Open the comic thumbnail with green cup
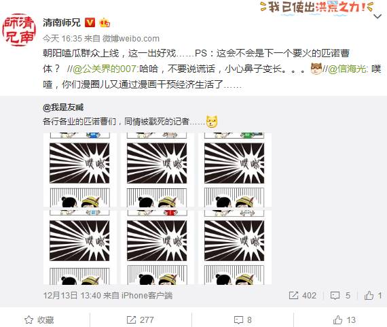This screenshot has width=387, height=327. tap(234, 170)
